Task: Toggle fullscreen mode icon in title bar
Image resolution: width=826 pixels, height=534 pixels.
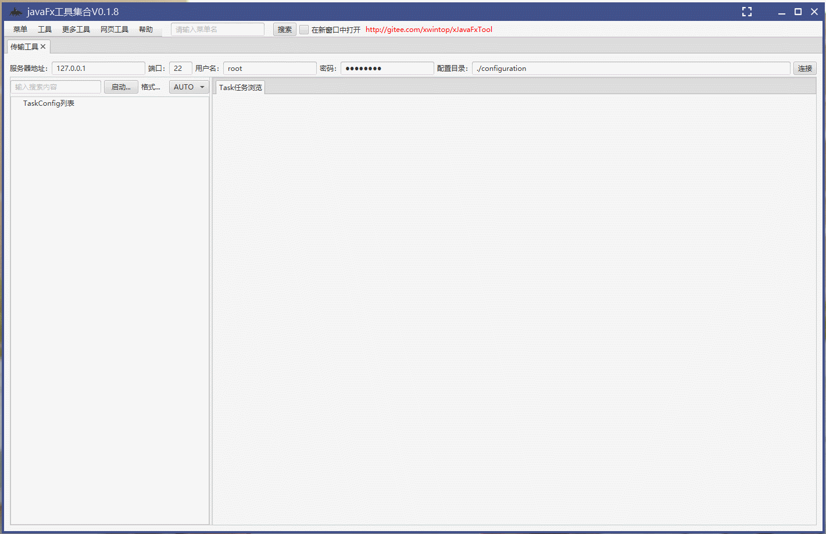Action: pyautogui.click(x=747, y=12)
